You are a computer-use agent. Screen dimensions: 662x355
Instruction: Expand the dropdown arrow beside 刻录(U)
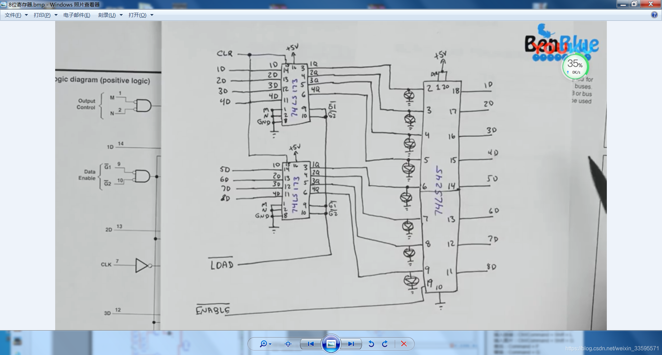point(121,15)
